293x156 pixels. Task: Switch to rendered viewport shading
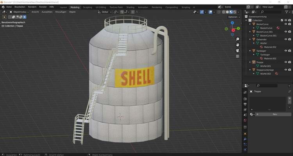pos(235,12)
